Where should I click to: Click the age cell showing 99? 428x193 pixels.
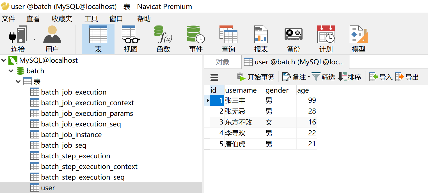[x=307, y=100]
